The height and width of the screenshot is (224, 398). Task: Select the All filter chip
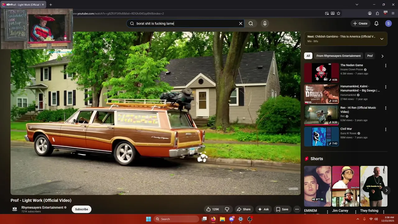(x=308, y=56)
